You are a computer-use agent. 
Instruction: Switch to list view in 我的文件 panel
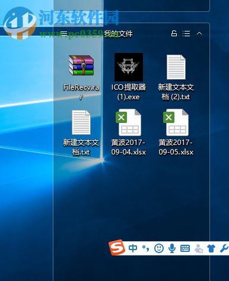(x=186, y=33)
